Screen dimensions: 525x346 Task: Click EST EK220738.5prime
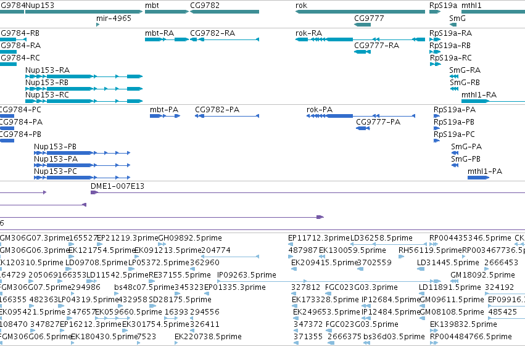click(x=177, y=343)
